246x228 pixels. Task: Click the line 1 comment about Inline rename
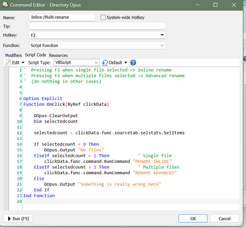coord(98,70)
